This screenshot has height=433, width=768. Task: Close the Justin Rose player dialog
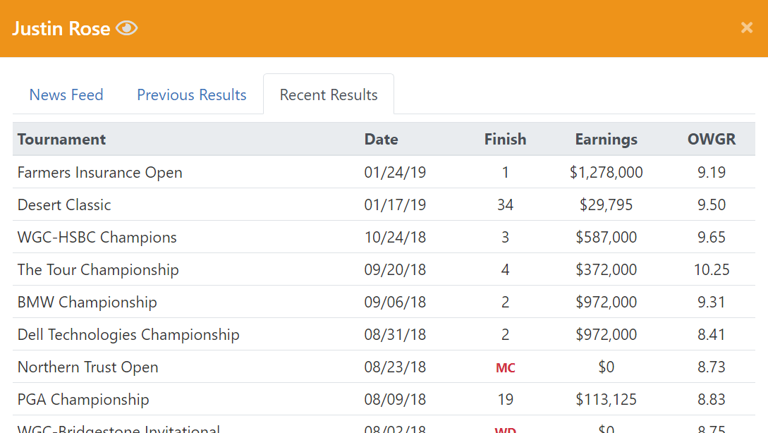tap(746, 28)
